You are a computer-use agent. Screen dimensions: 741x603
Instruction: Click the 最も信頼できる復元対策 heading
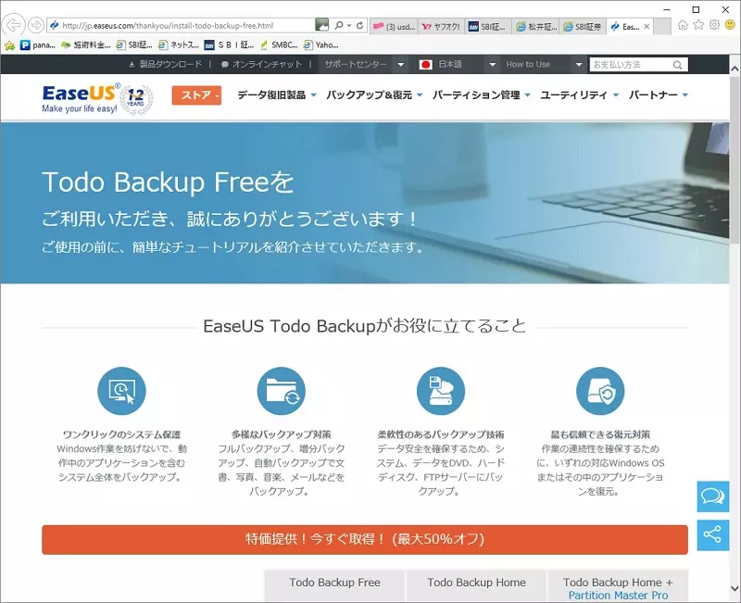[600, 434]
